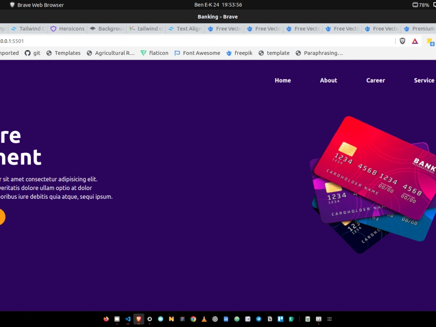
Task: Open the clock showing Ben E-K 24 19:53:56
Action: coord(218,5)
